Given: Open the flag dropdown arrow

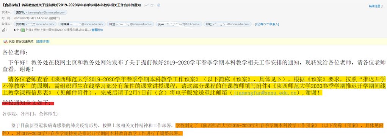Looking at the screenshot, I should tap(148, 5).
